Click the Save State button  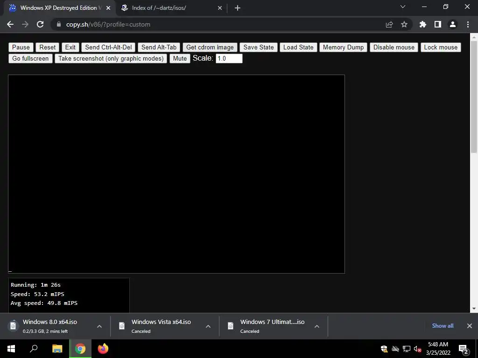pyautogui.click(x=259, y=47)
